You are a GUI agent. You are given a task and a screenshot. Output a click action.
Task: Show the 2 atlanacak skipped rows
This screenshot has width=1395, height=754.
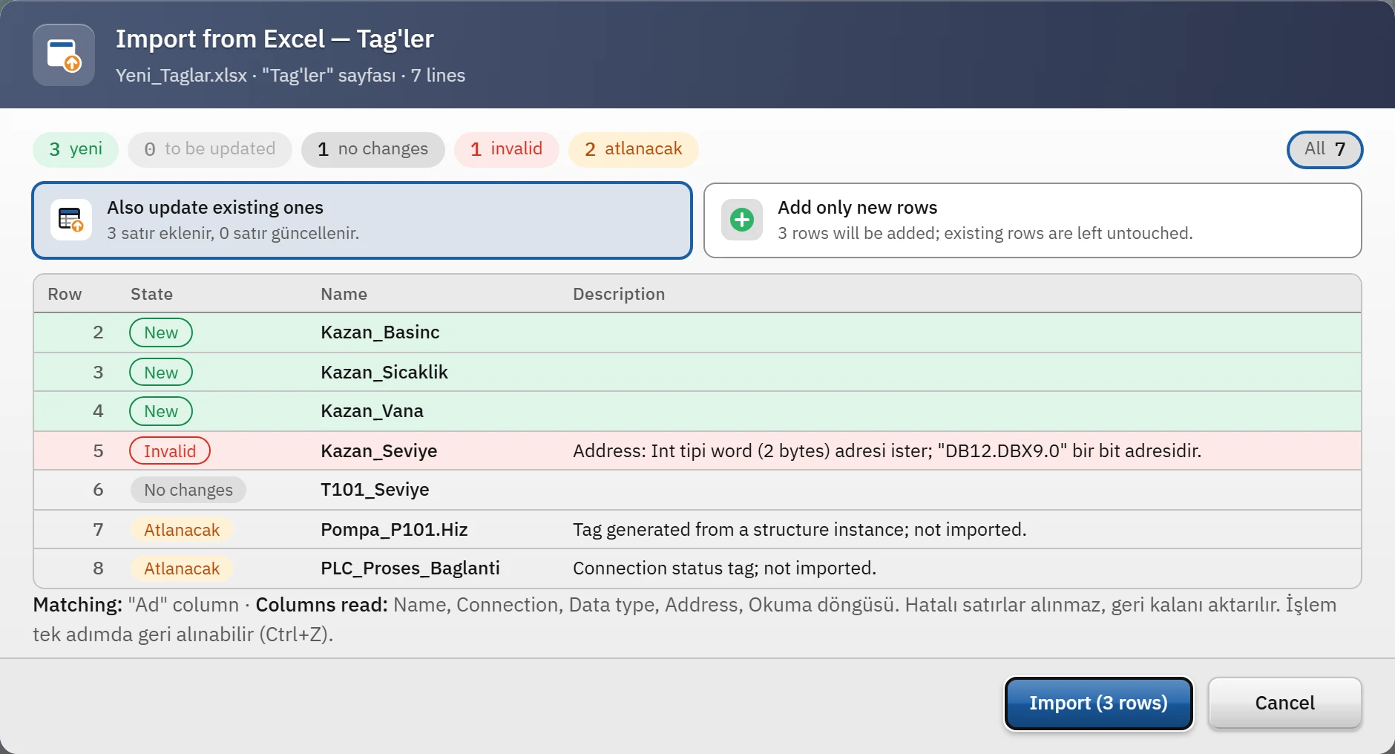634,149
